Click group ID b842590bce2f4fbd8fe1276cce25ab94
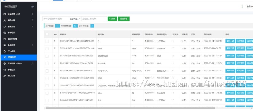The height and width of the screenshot is (111, 253). coord(77,63)
